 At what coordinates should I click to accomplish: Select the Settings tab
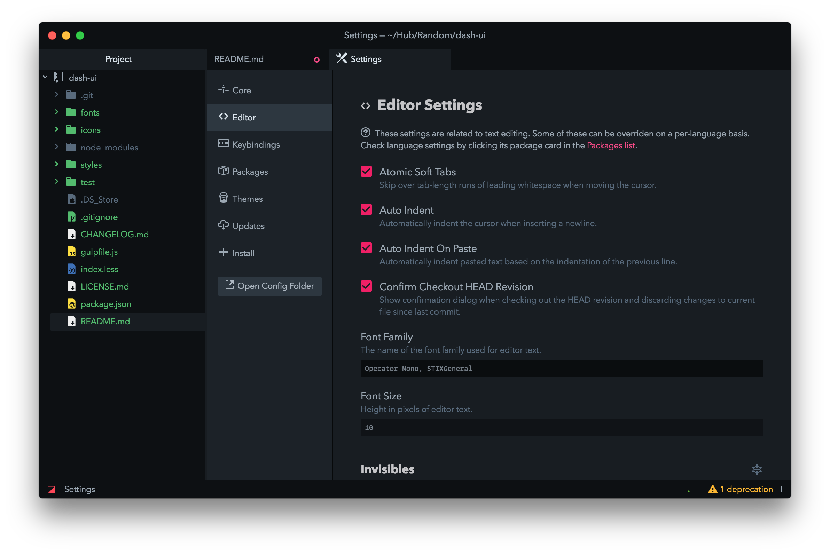[366, 59]
